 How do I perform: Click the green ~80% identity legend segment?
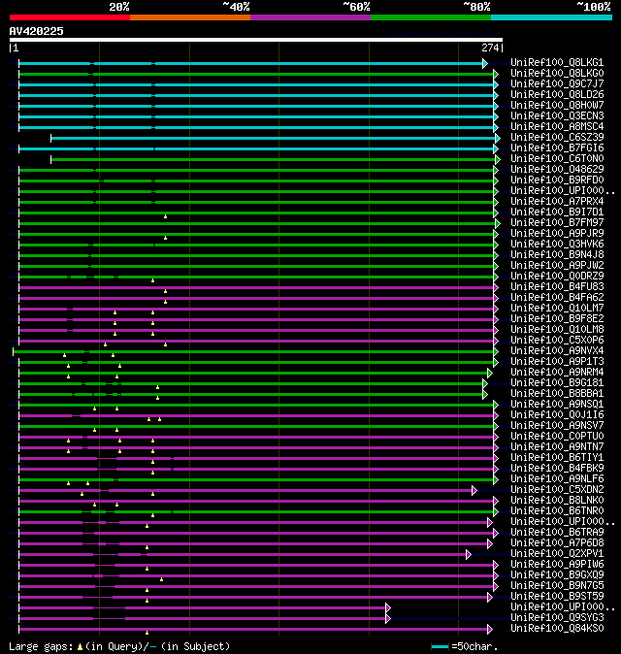pyautogui.click(x=431, y=17)
